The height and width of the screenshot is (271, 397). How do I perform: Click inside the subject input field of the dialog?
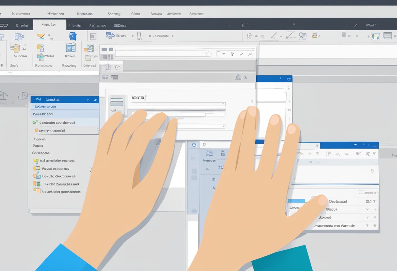coord(179,104)
